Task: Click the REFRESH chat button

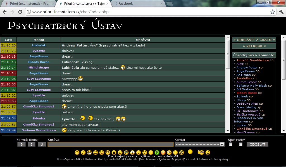Action: (x=254, y=46)
